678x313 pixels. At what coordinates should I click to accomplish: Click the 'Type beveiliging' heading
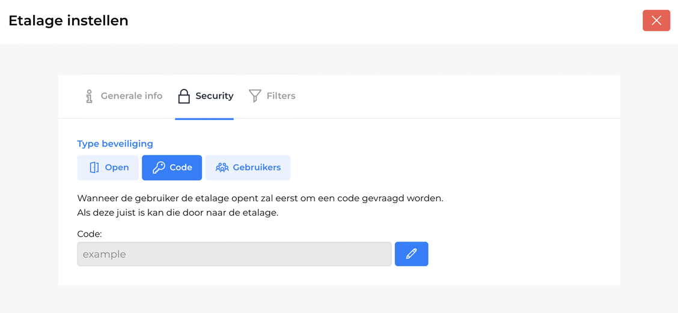pyautogui.click(x=115, y=144)
